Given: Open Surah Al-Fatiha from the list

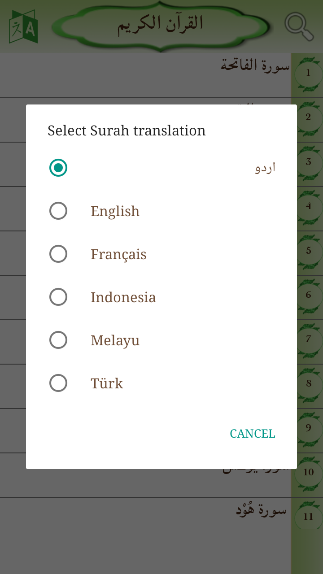Looking at the screenshot, I should pos(255,65).
